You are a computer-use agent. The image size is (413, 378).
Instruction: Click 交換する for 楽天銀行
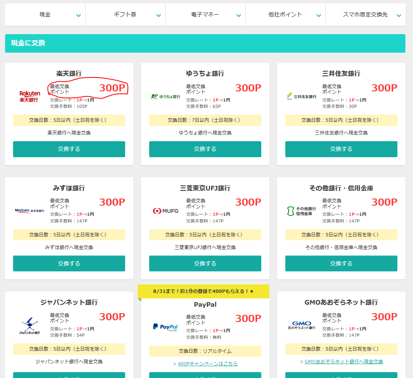[69, 149]
